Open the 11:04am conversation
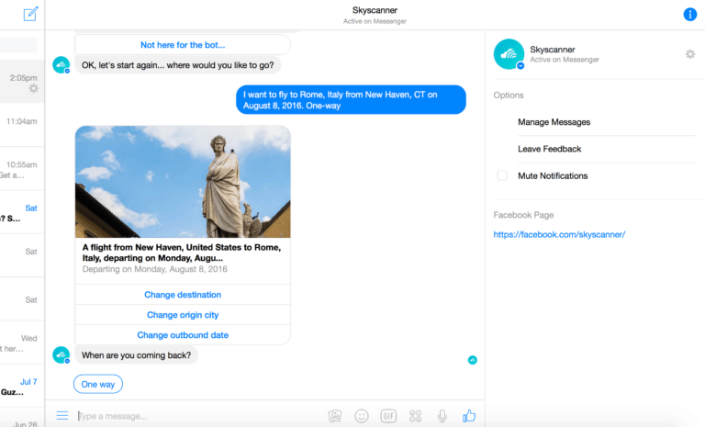Image resolution: width=705 pixels, height=427 pixels. pyautogui.click(x=22, y=125)
